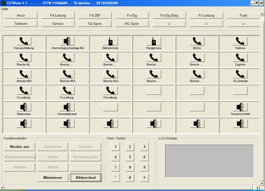This screenshot has width=265, height=191.
Task: Select the Strecke NPU phone line
Action: coord(23,74)
